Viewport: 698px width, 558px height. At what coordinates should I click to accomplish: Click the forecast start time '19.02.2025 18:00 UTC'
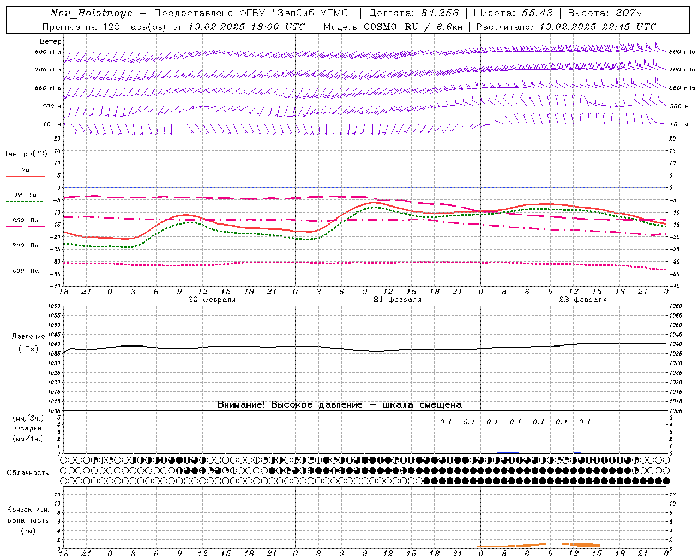coord(246,27)
